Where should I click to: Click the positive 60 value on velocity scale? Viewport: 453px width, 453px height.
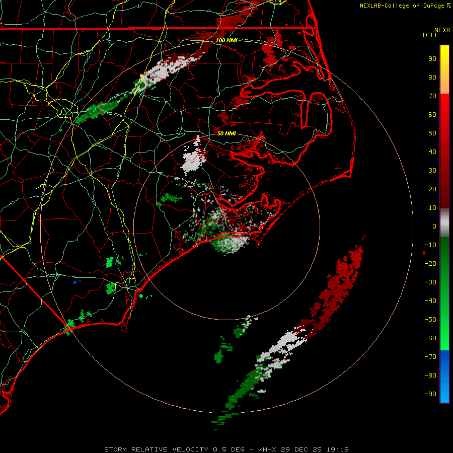click(432, 115)
